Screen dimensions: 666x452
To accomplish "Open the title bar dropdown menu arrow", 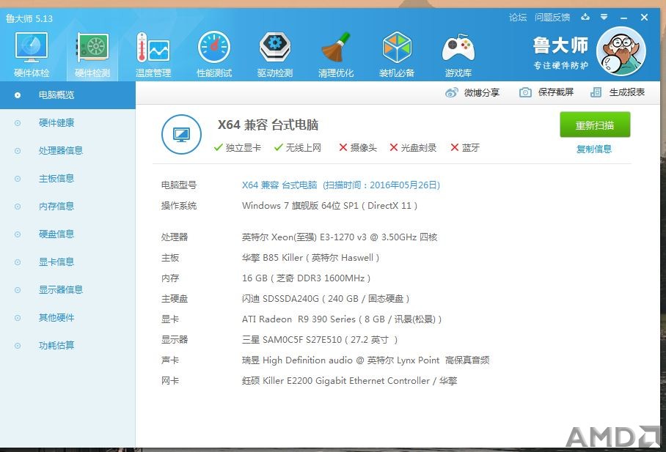I will click(604, 17).
